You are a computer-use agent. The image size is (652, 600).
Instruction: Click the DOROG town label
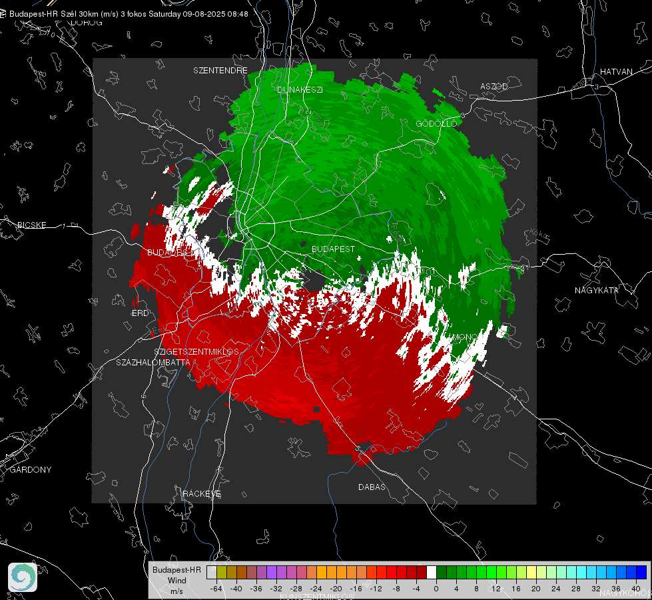pos(87,23)
